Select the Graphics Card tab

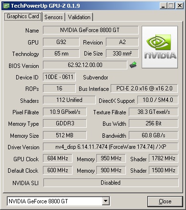coord(23,16)
